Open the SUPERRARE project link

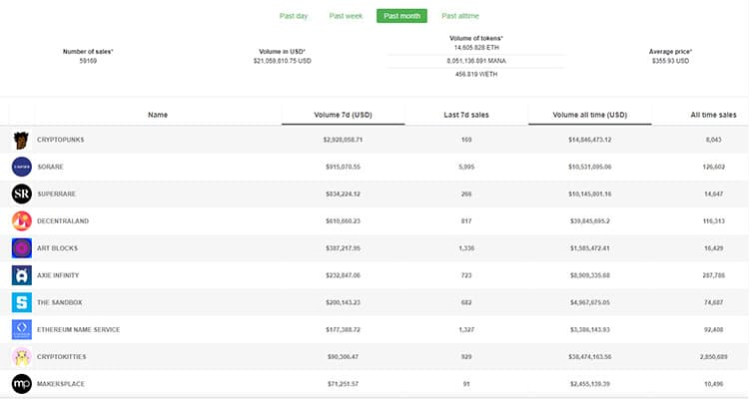[x=56, y=194]
